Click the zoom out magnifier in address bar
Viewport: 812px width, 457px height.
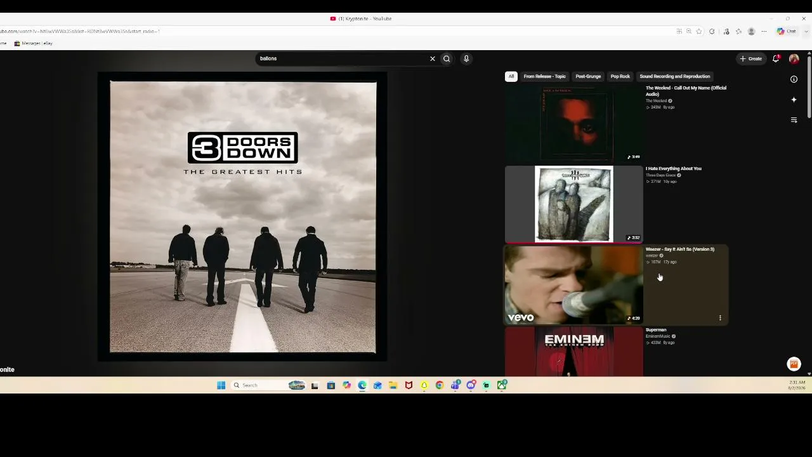click(x=688, y=31)
